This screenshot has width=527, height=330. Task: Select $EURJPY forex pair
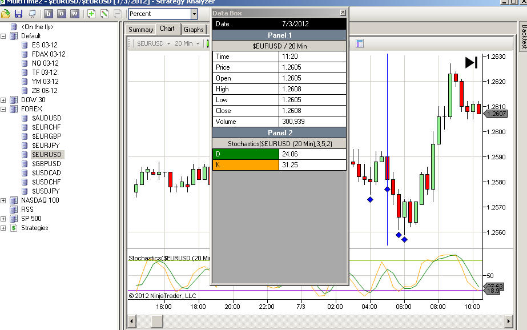point(46,146)
